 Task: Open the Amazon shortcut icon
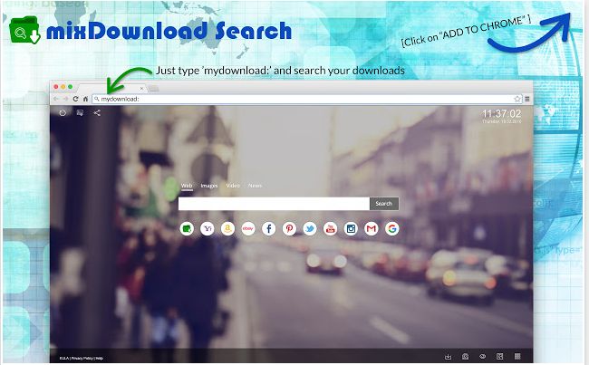227,228
